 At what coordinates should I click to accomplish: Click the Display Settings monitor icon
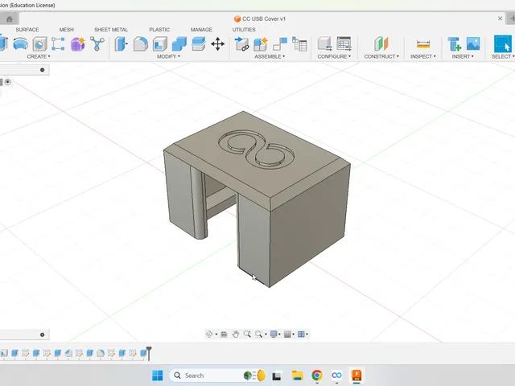point(274,335)
